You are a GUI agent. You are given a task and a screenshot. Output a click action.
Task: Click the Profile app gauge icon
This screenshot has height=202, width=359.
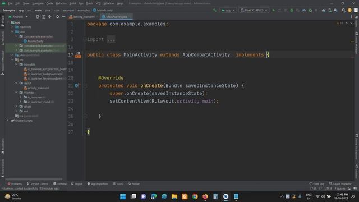(x=304, y=10)
